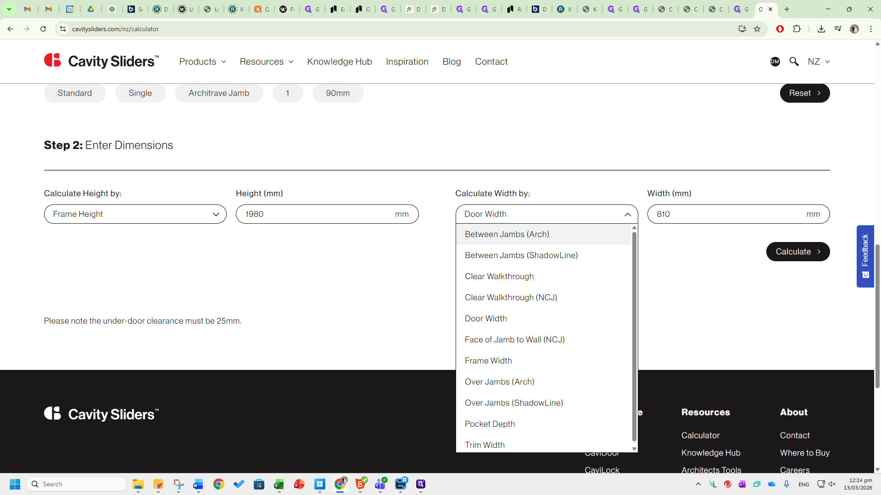Open Chrome downloads icon
881x495 pixels.
pyautogui.click(x=821, y=29)
